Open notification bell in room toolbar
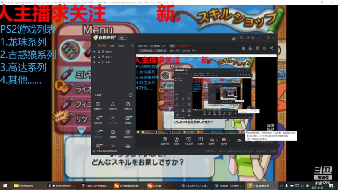 tap(264, 48)
